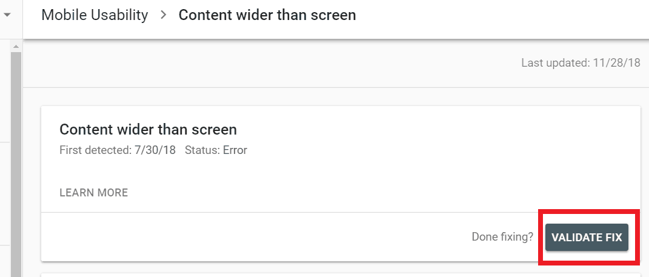Click the breadcrumb chevron separator

click(163, 15)
